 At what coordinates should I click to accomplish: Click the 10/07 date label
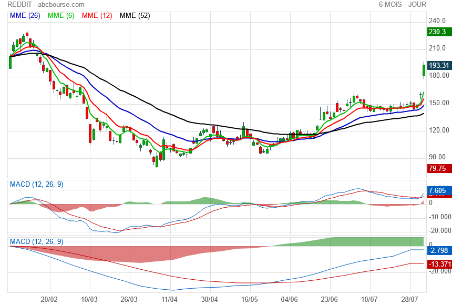click(369, 299)
